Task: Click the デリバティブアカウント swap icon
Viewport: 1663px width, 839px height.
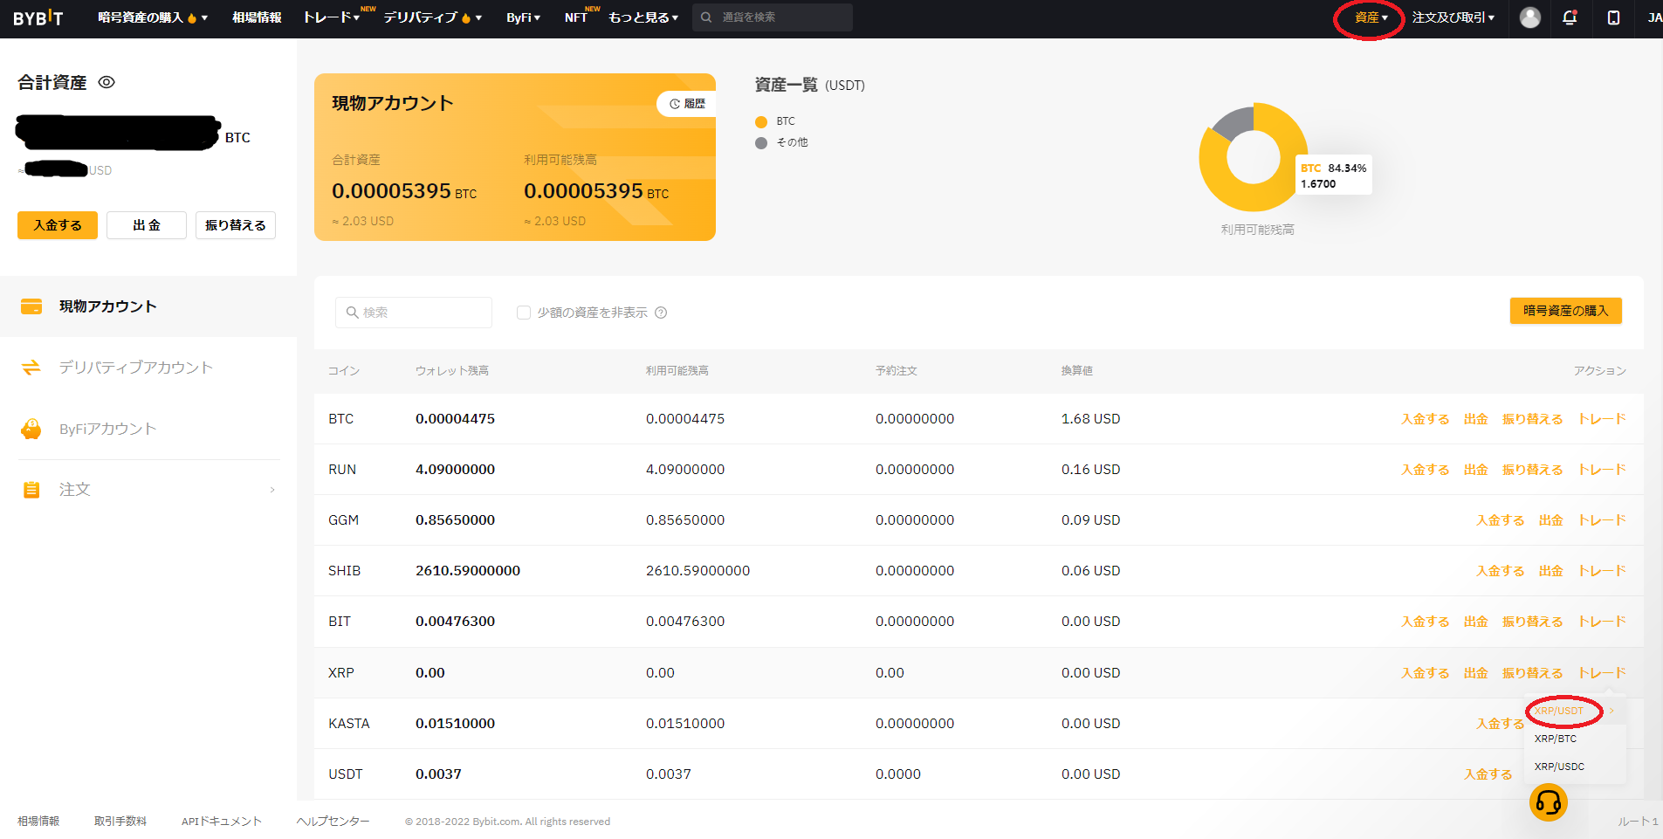Action: (x=31, y=368)
